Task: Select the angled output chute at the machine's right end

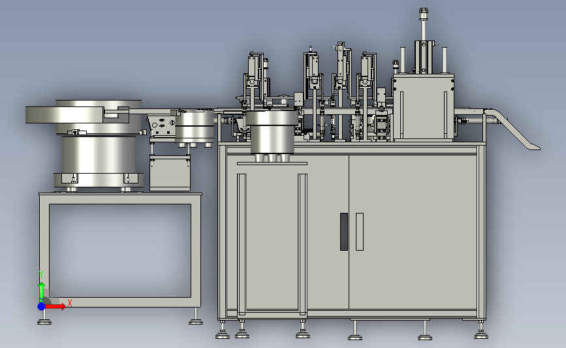Action: click(x=512, y=129)
